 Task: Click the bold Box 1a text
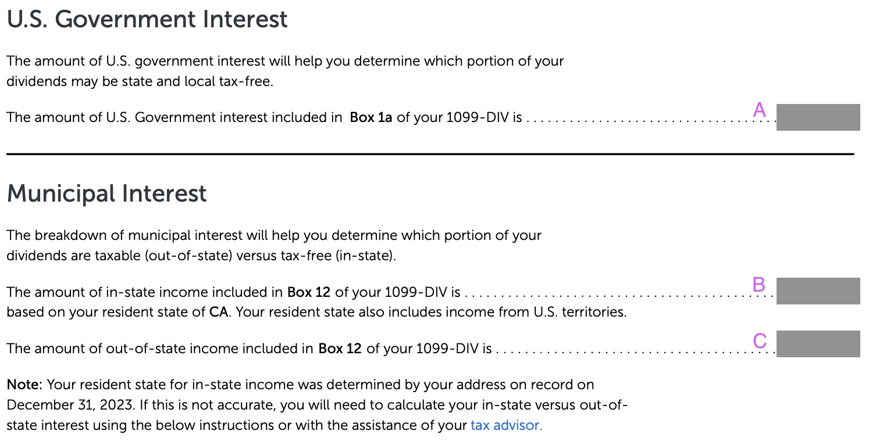[x=371, y=117]
